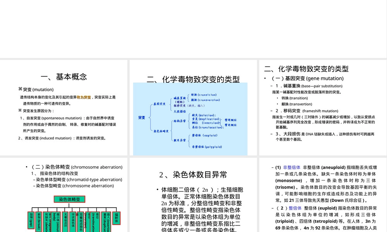
Task: Click the (一)基因突变 (gene mutation) bullet
Action: point(308,78)
